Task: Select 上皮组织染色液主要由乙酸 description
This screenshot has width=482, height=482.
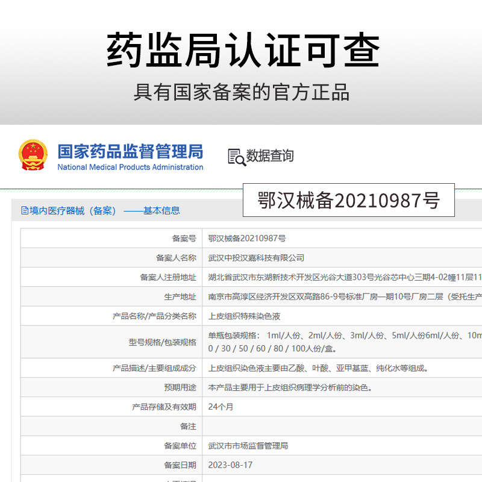Action: (x=318, y=368)
